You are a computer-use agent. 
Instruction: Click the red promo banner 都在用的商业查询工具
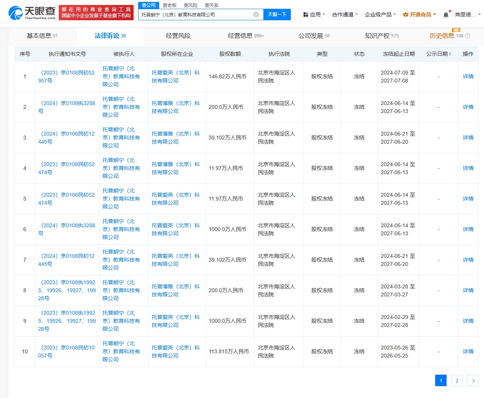(96, 13)
